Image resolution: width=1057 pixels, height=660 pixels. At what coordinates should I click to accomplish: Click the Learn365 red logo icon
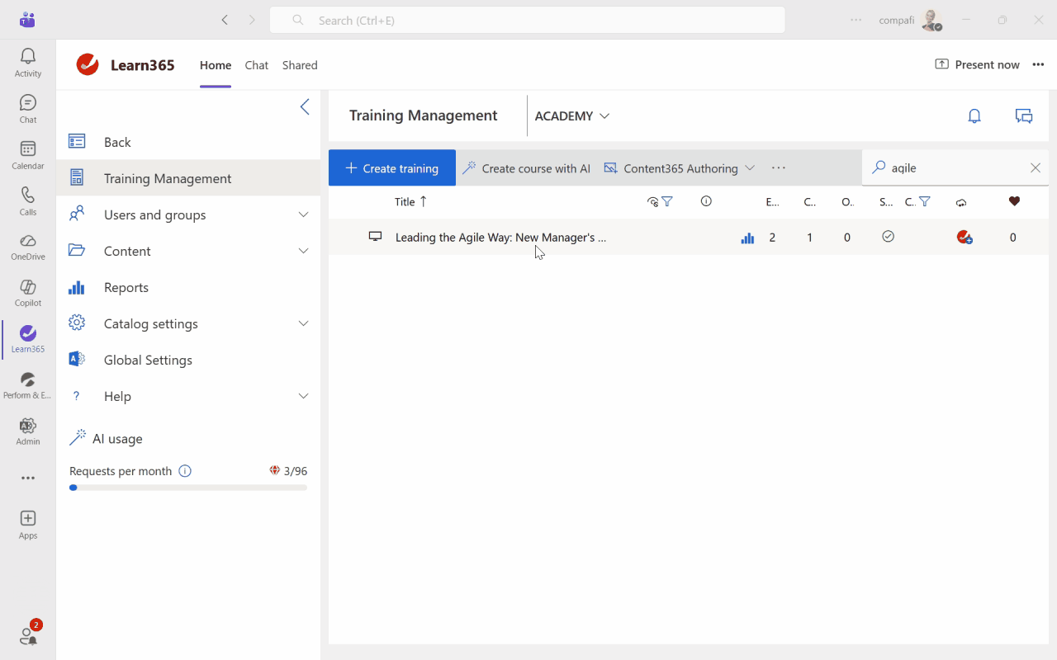[87, 64]
